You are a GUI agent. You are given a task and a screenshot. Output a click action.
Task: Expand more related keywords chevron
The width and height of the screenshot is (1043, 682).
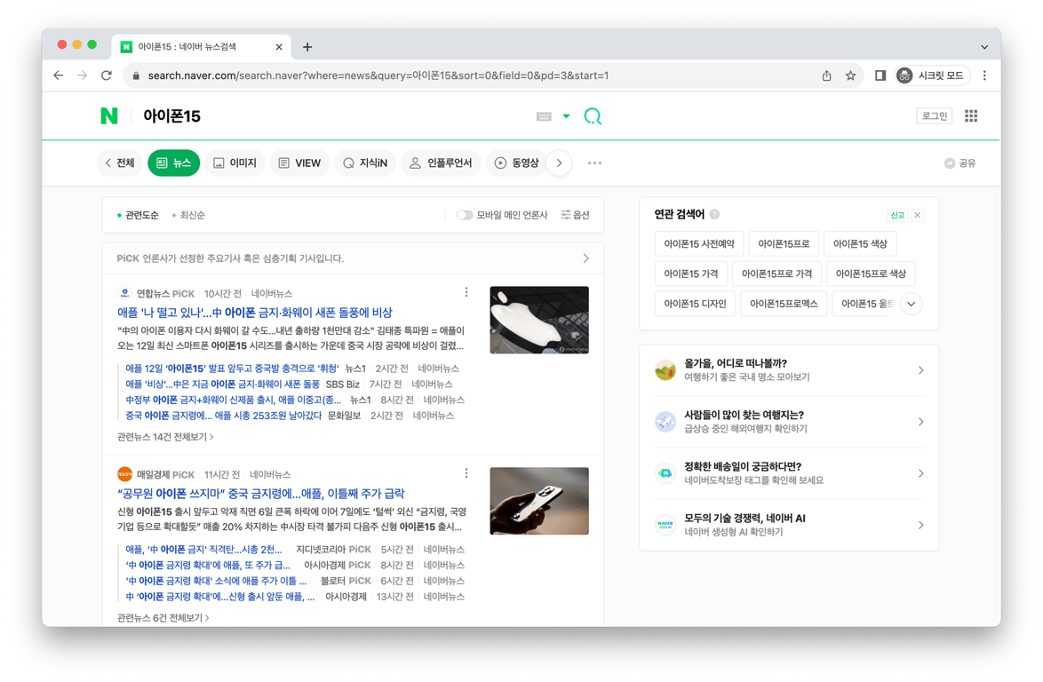tap(912, 304)
